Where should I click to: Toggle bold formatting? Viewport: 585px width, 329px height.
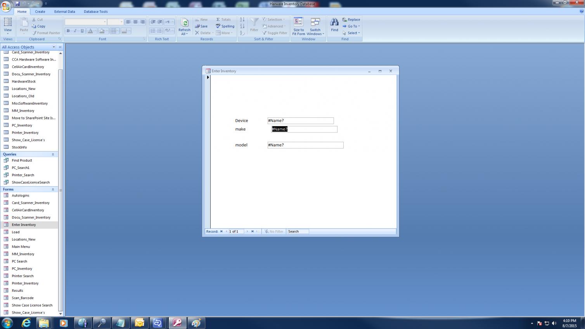pyautogui.click(x=68, y=31)
